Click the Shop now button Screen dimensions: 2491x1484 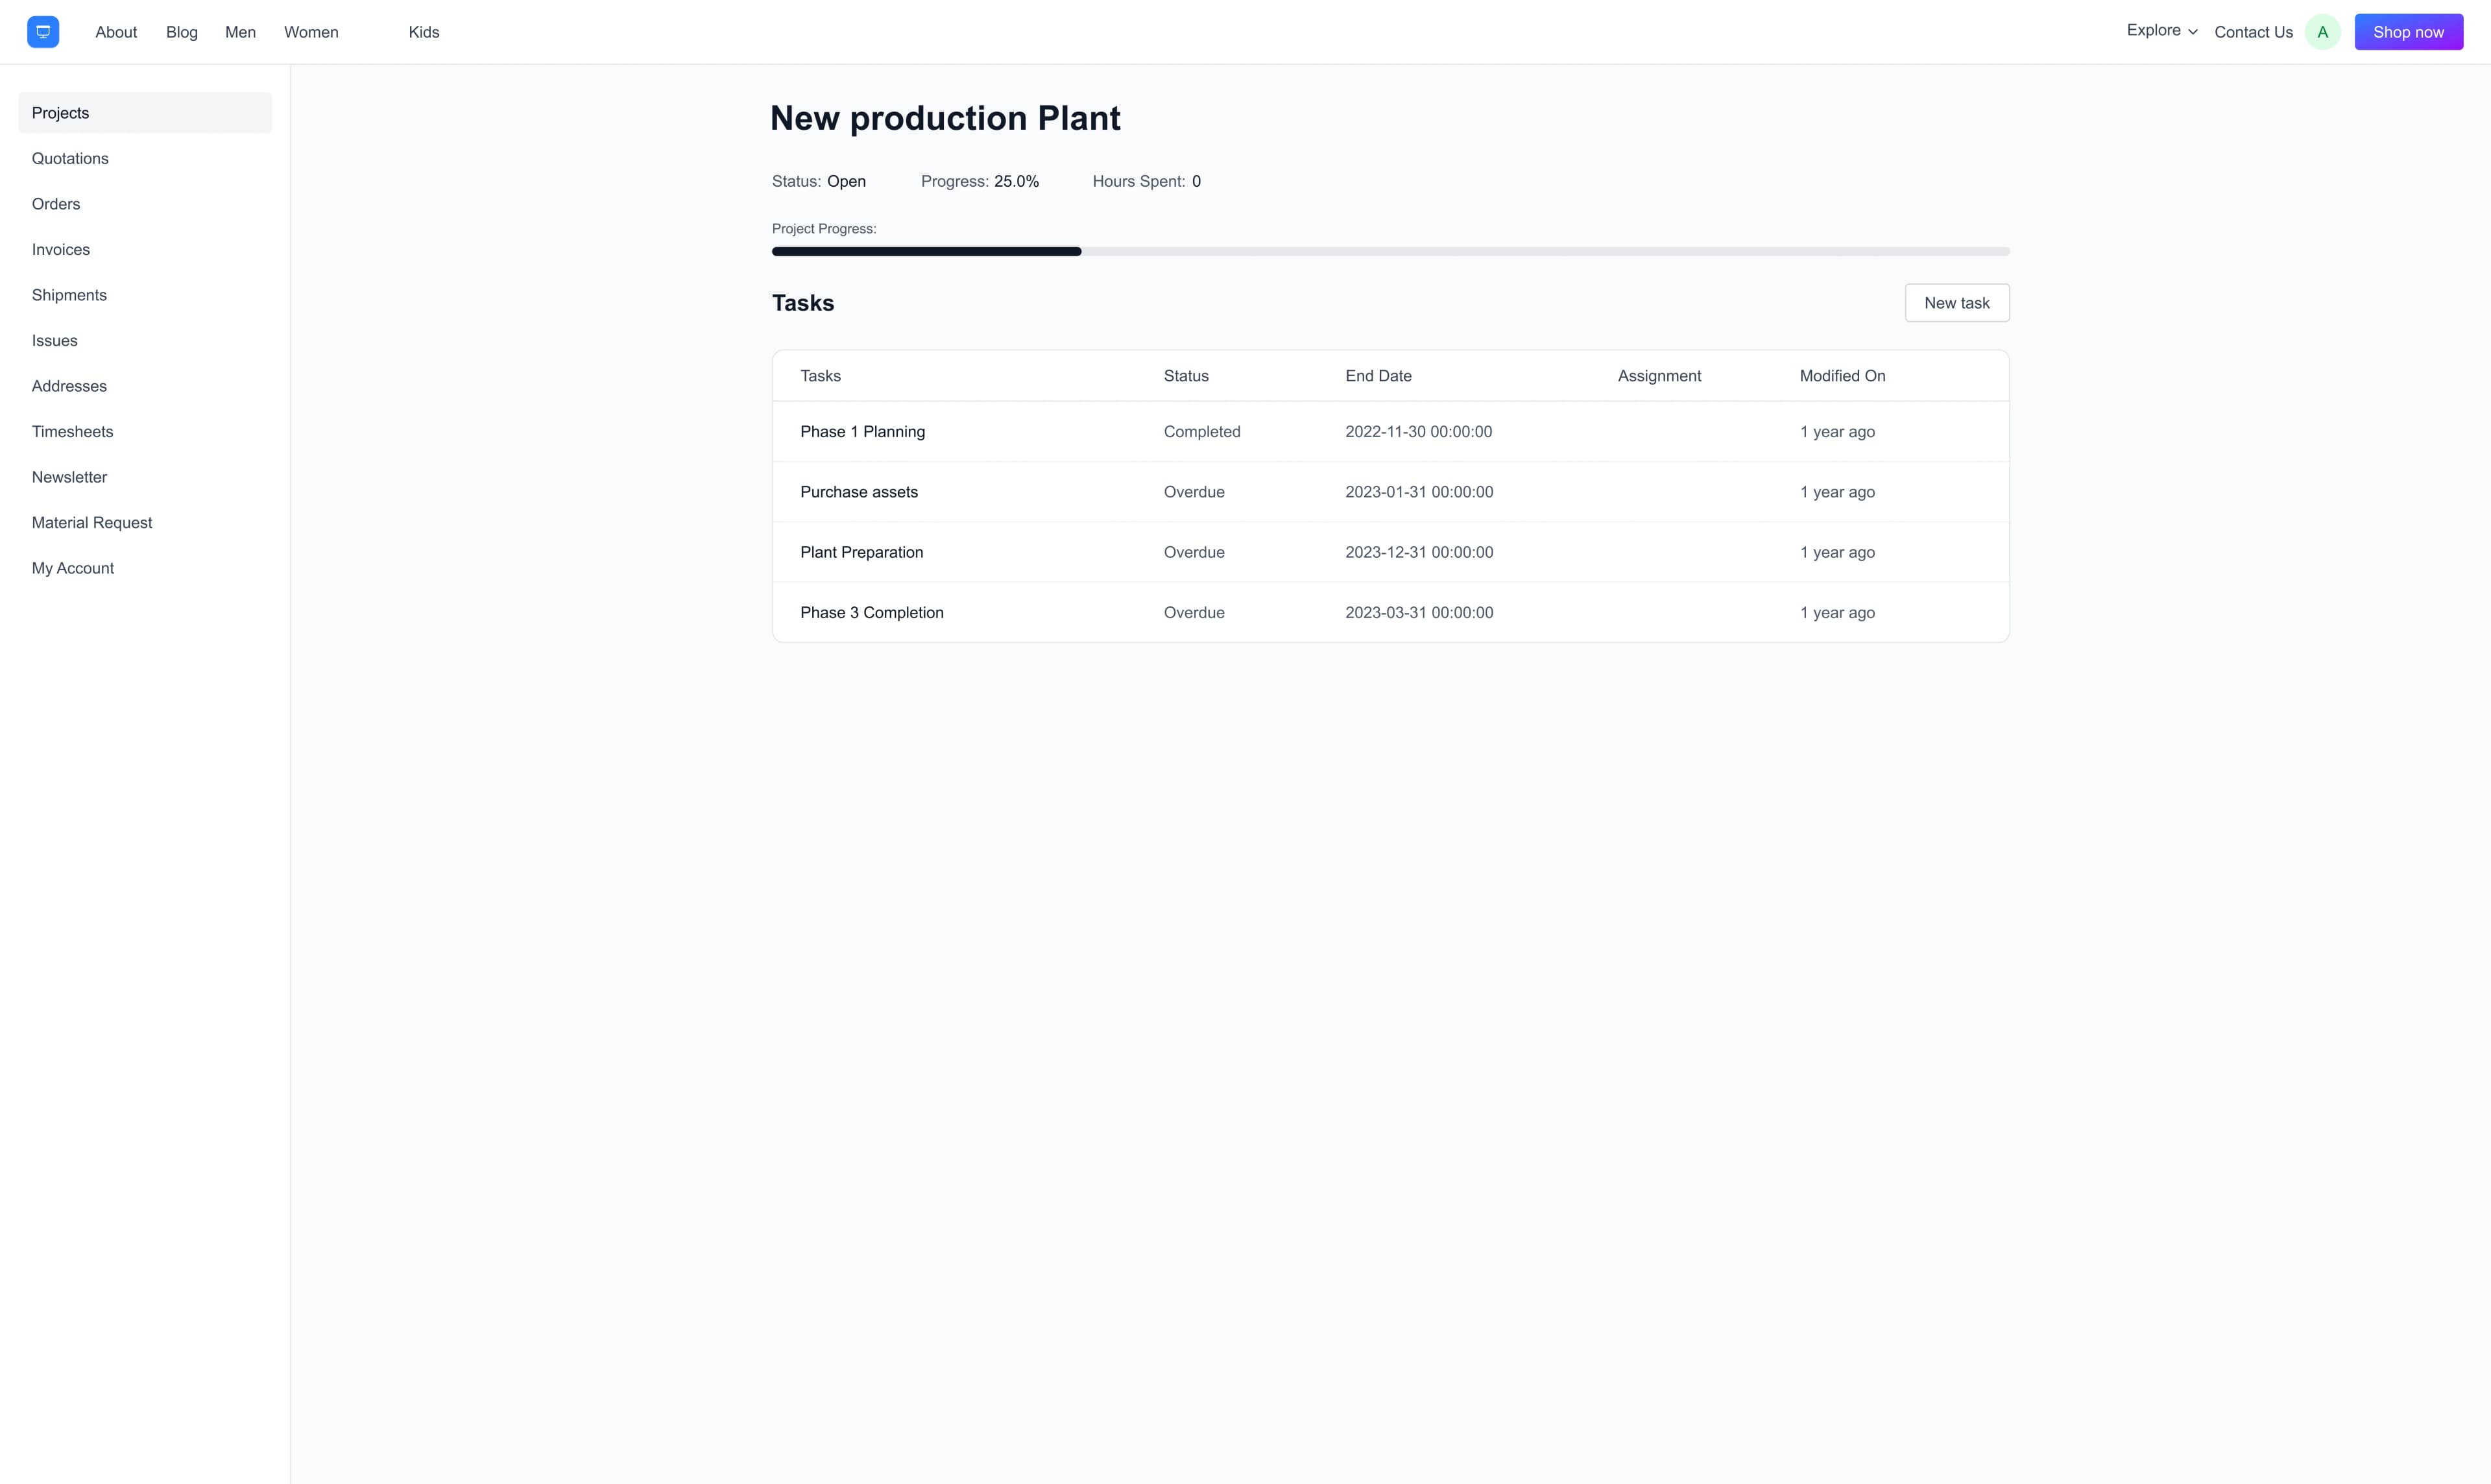click(2408, 31)
